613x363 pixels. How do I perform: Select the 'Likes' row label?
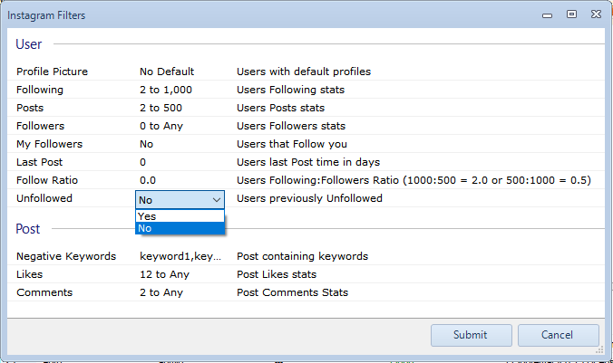(x=29, y=274)
